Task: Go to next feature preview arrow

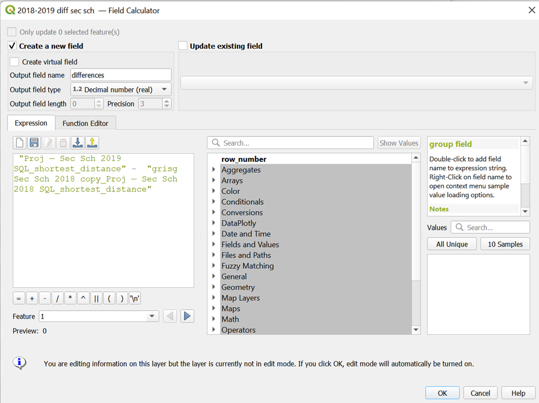Action: pos(187,316)
